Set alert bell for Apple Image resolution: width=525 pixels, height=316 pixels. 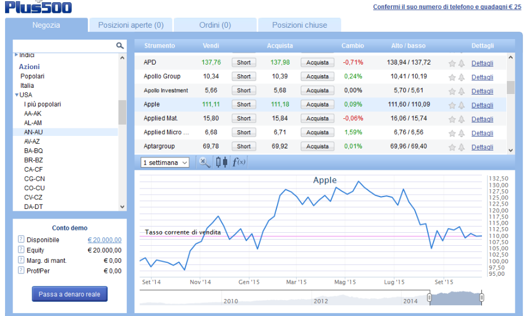point(462,105)
